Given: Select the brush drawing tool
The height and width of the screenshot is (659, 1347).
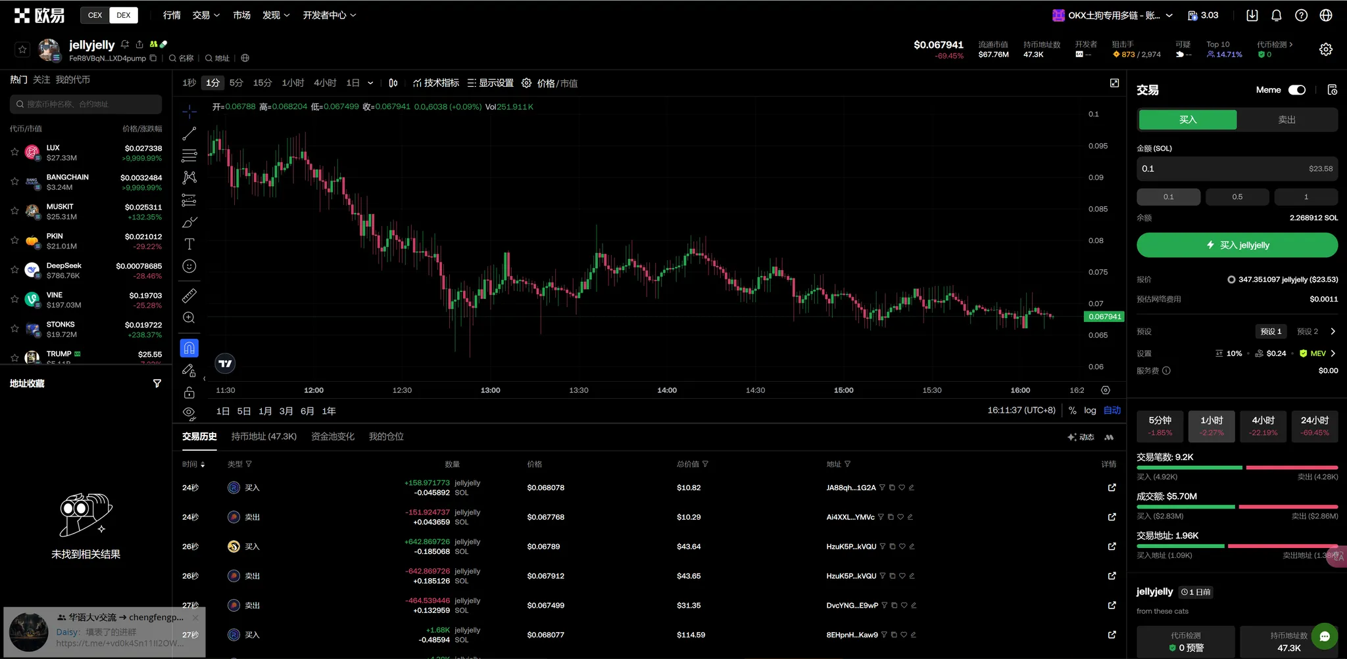Looking at the screenshot, I should (189, 222).
